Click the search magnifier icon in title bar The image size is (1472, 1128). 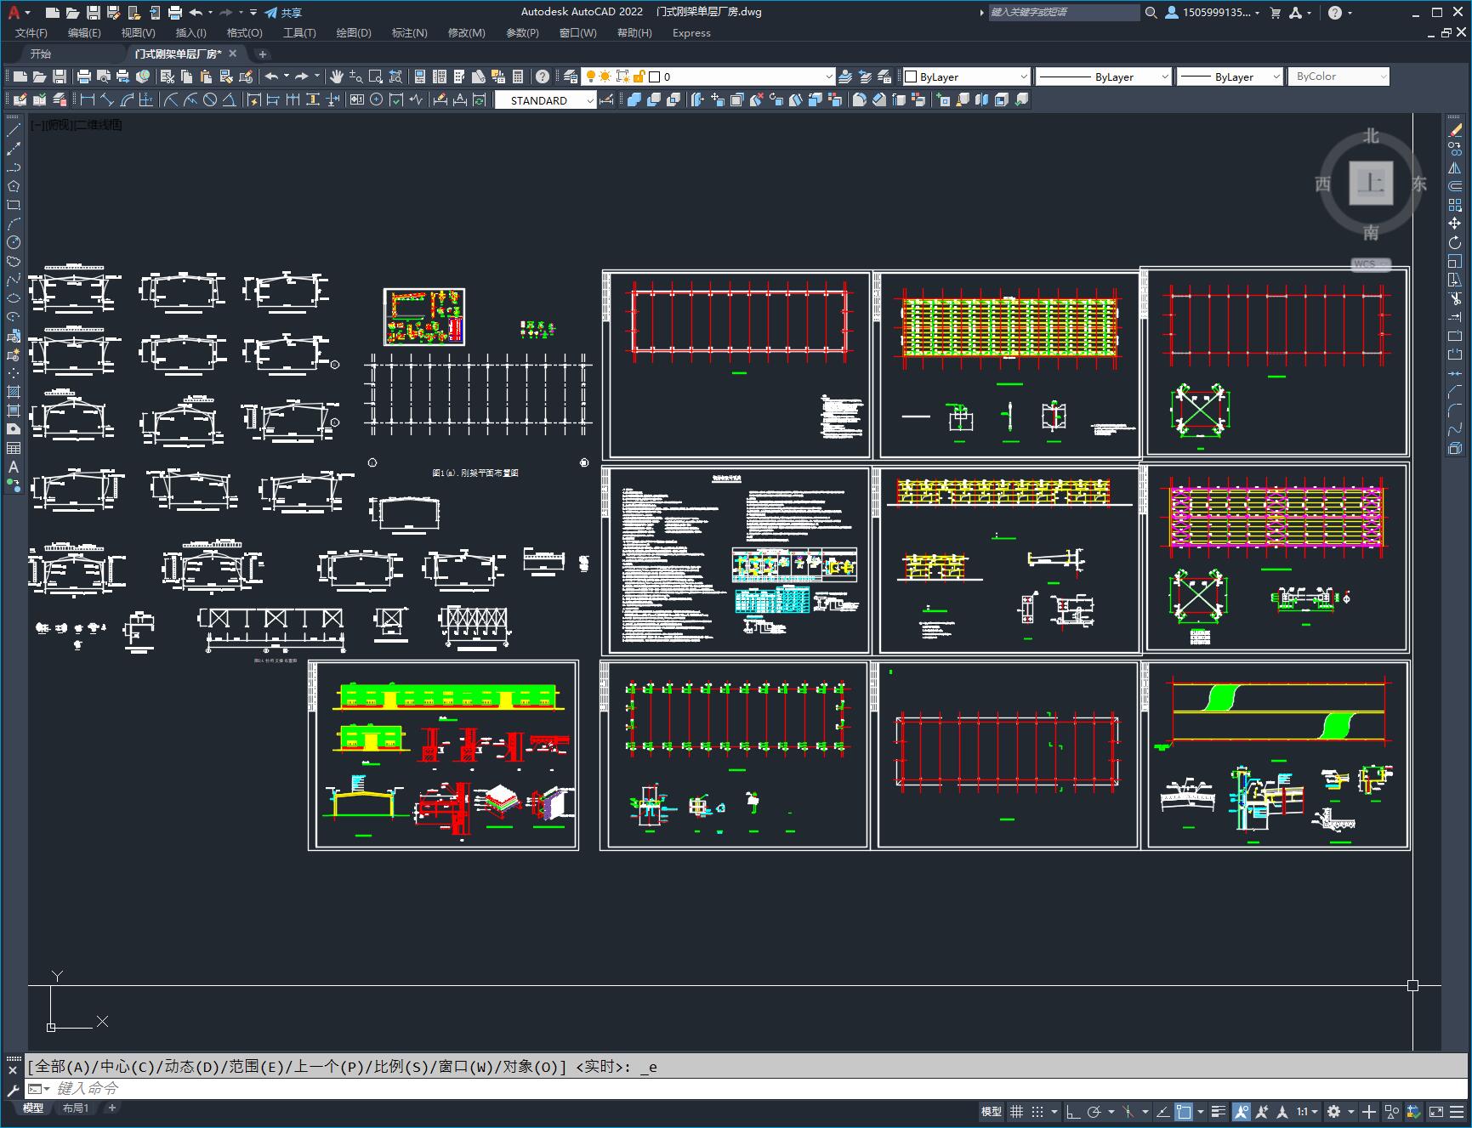tap(1151, 13)
